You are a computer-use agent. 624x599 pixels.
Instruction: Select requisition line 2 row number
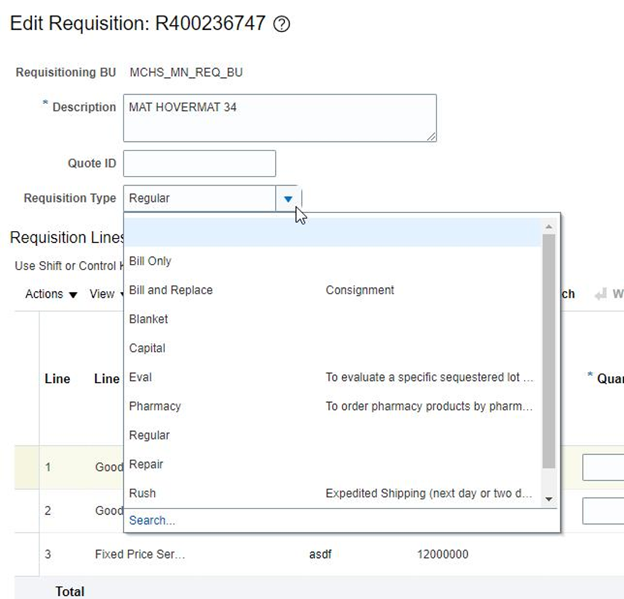coord(48,510)
